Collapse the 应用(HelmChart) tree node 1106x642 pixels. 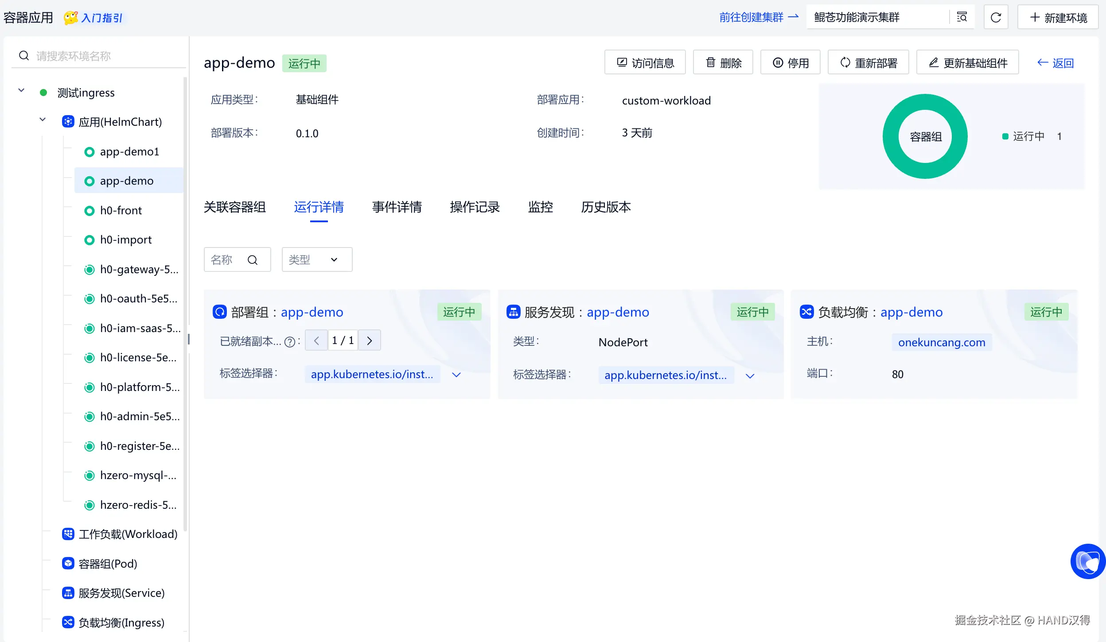click(x=43, y=120)
